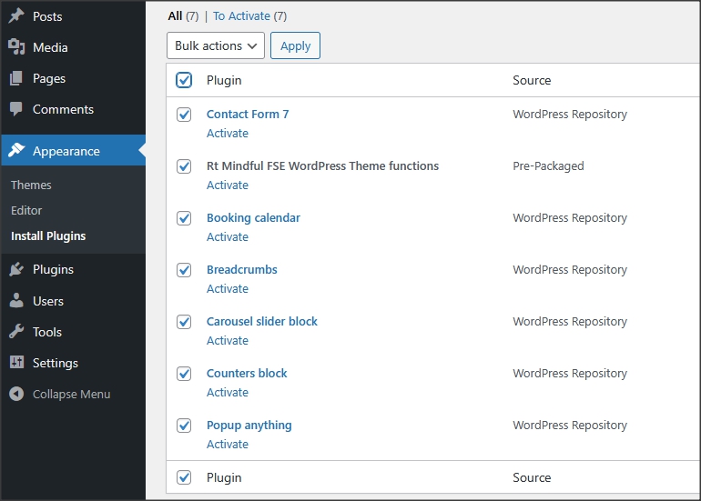
Task: Toggle select-all checkbox in table header
Action: (x=184, y=80)
